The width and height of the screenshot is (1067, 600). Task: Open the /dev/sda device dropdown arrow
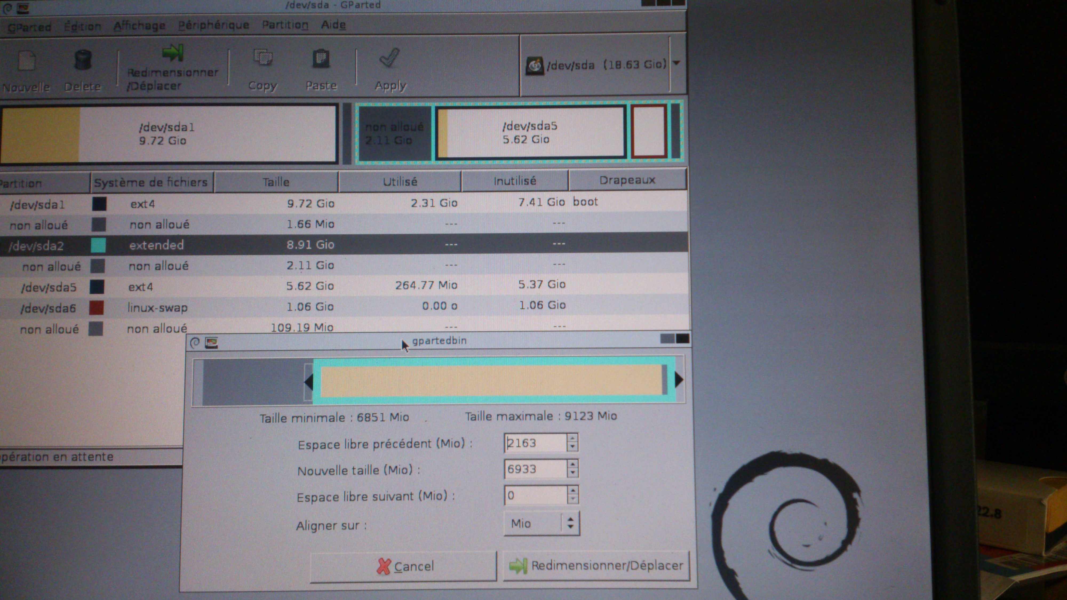click(676, 63)
